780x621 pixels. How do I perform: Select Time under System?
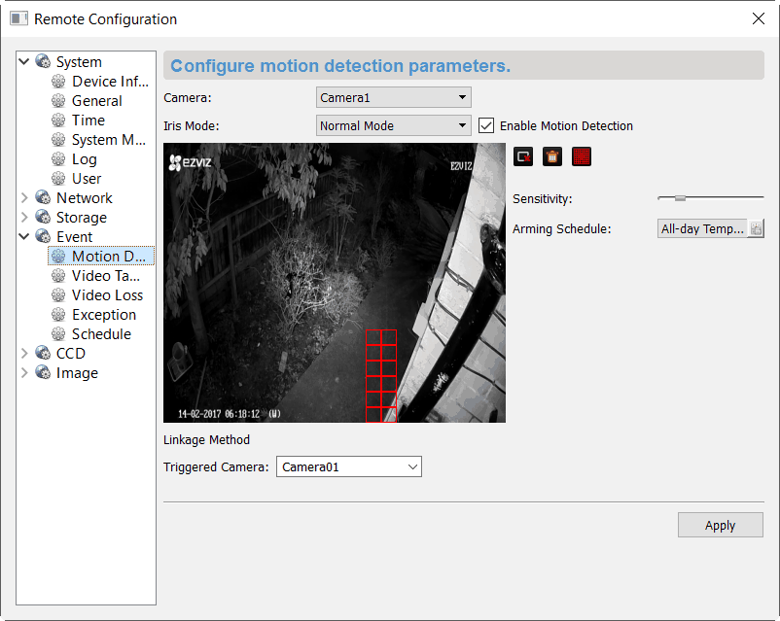coord(89,121)
